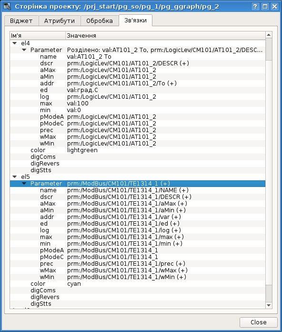Click the application icon in title bar
The height and width of the screenshot is (332, 282).
(x=7, y=7)
